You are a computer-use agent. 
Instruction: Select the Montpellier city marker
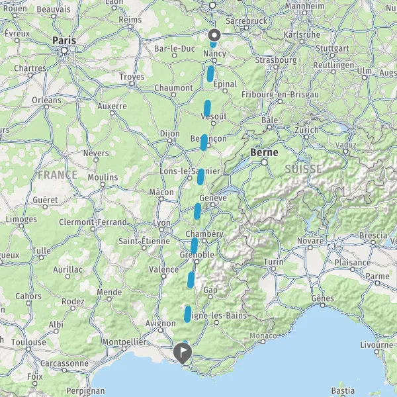[x=124, y=349]
